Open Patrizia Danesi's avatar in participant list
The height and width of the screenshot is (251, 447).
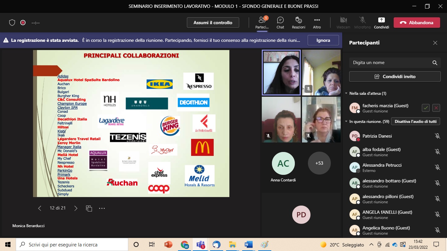click(x=355, y=136)
